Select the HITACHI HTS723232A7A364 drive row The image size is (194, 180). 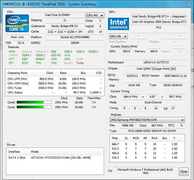point(55,158)
